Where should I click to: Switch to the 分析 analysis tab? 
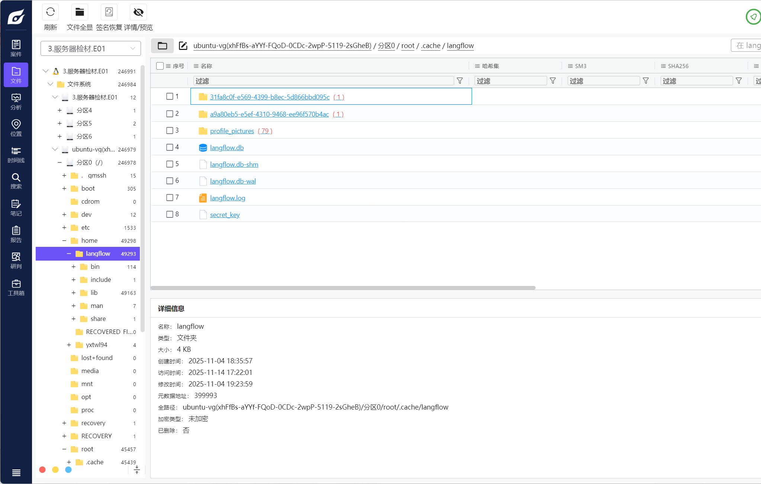coord(16,102)
